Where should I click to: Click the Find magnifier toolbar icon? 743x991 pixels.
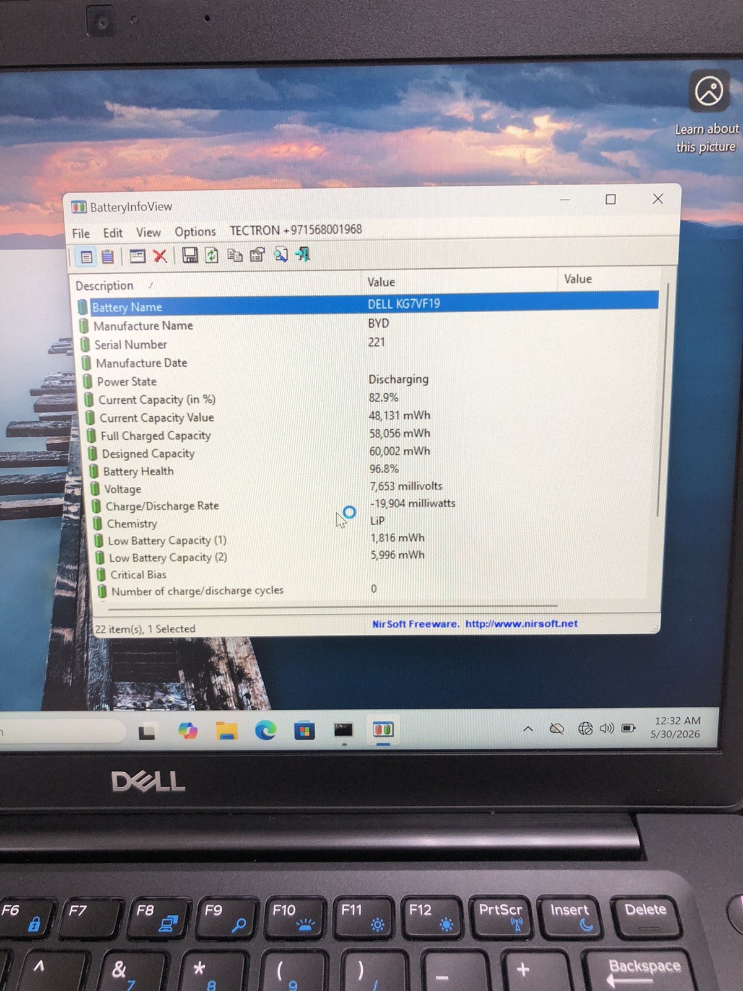tap(280, 255)
